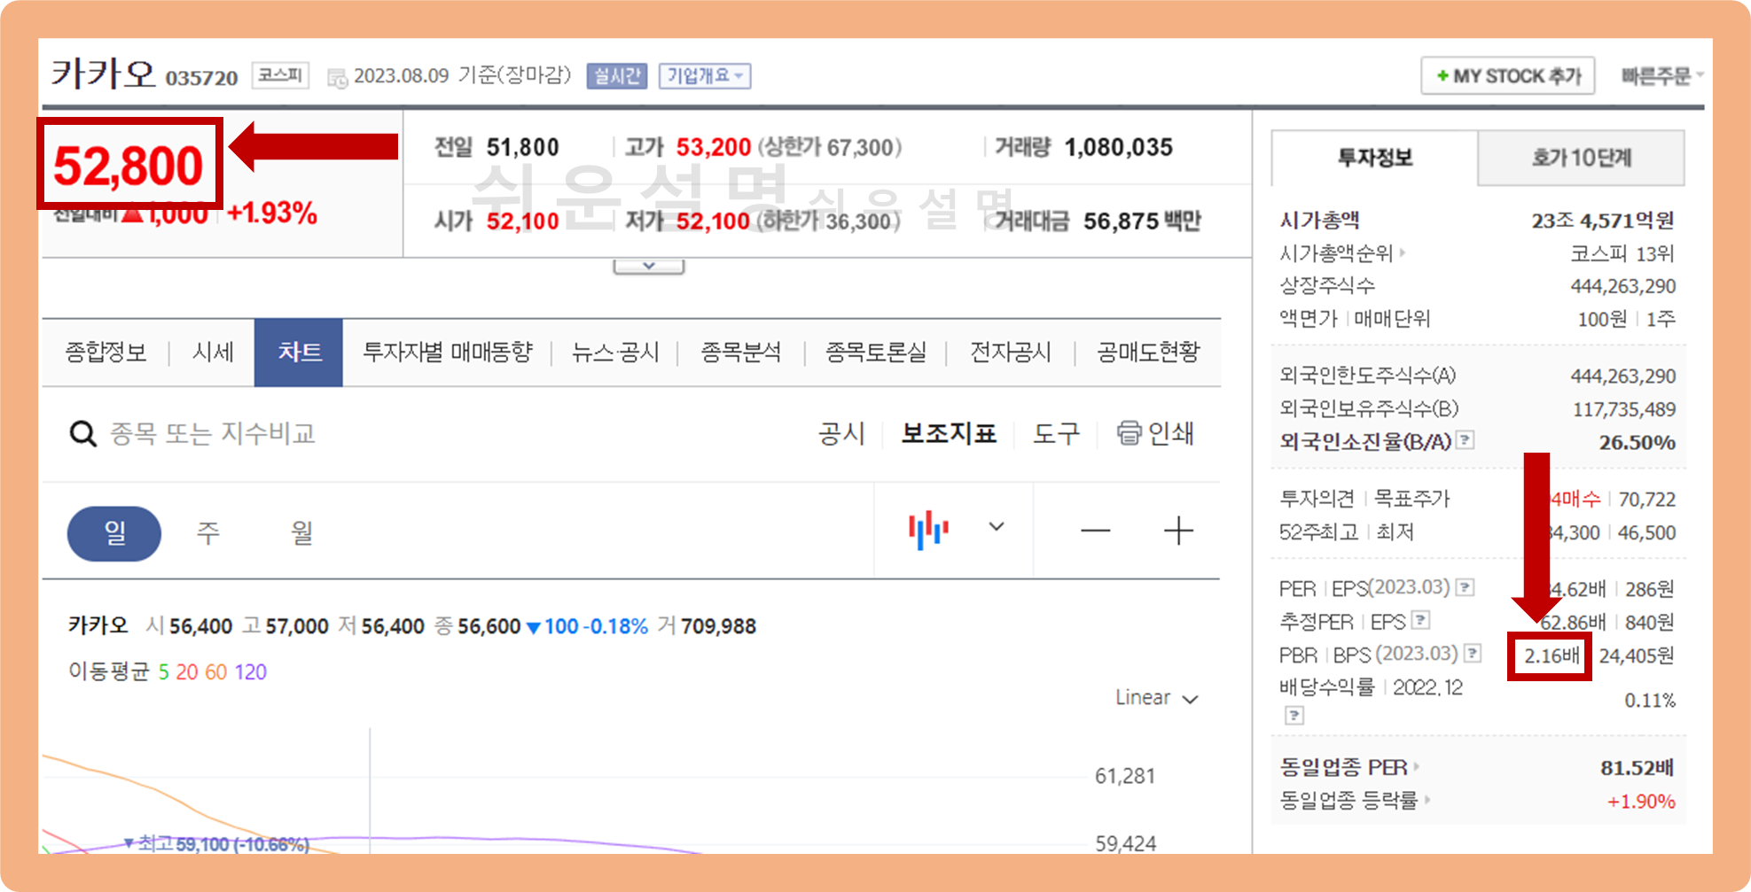Image resolution: width=1751 pixels, height=892 pixels.
Task: Click the market cap value 23조 4,571억원
Action: click(1603, 220)
